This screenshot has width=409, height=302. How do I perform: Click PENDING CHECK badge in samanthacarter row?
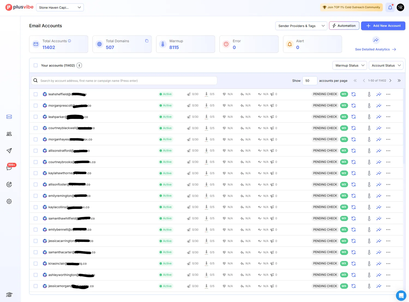coord(325,252)
